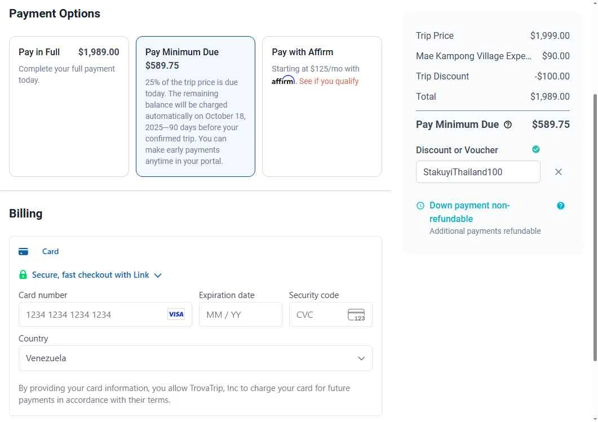Click the Pay Minimum Due help question icon
598x422 pixels.
(x=508, y=125)
